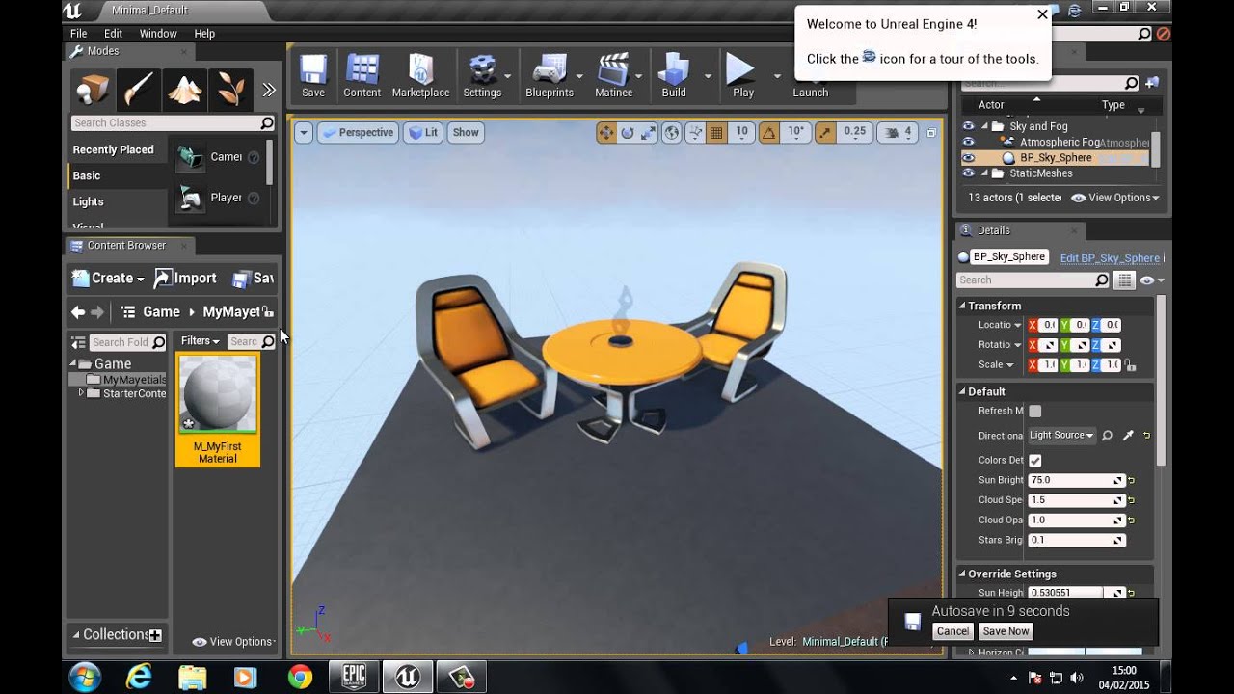Select Landscape mode icon
Image resolution: width=1234 pixels, height=694 pixels.
coord(185,90)
